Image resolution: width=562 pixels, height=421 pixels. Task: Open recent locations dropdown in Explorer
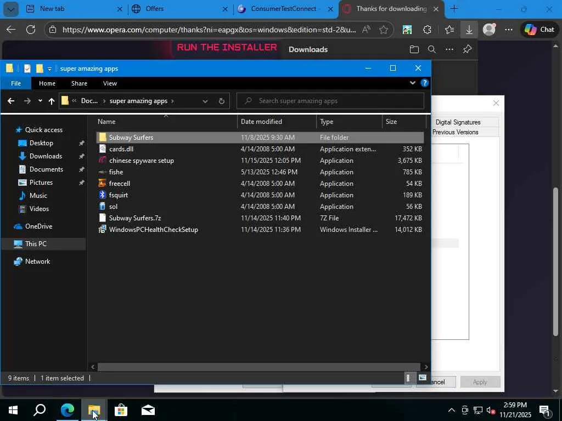[x=40, y=101]
